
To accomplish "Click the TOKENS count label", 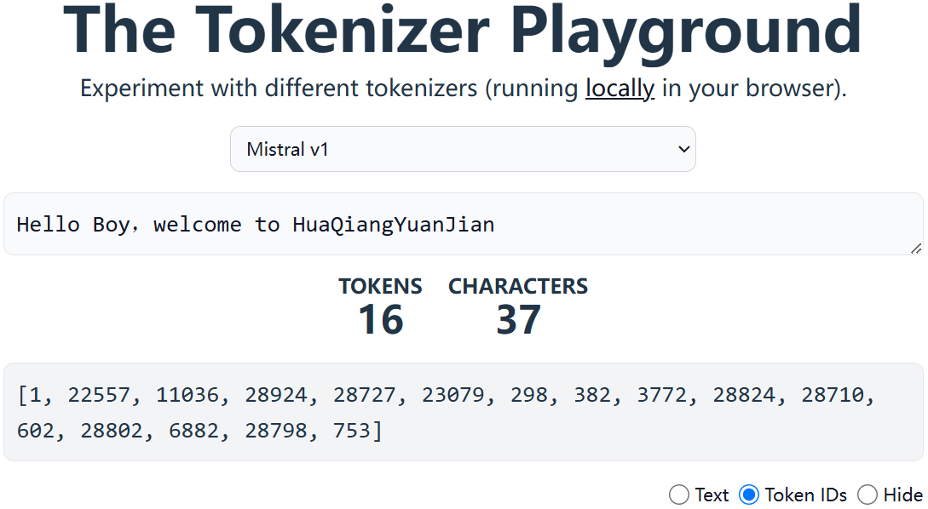I will click(380, 286).
